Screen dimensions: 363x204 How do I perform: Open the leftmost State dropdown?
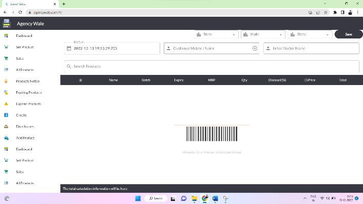[x=216, y=34]
